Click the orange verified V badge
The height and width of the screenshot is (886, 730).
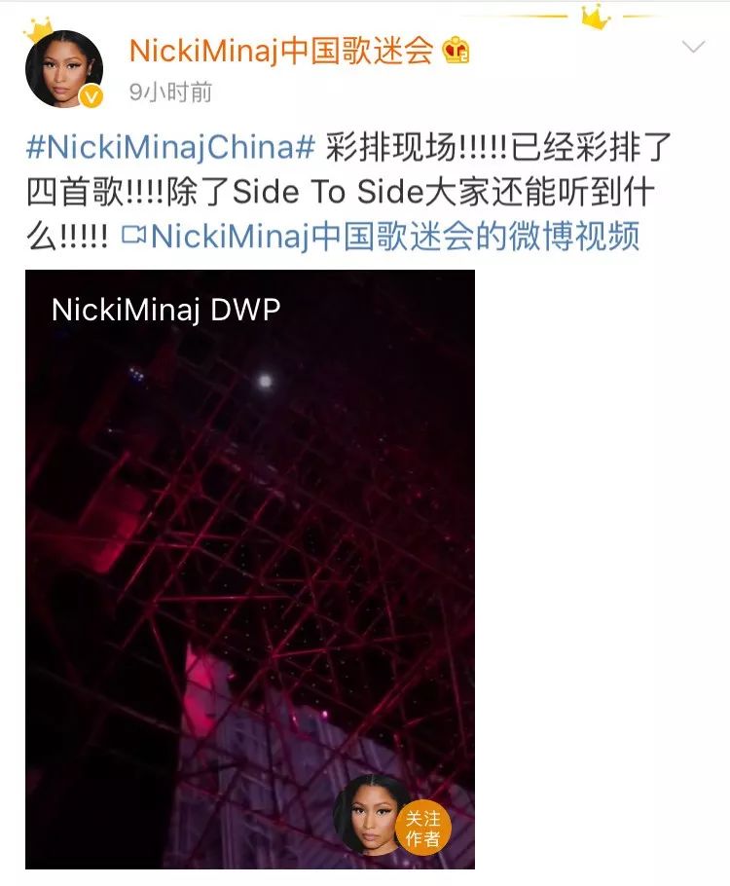[x=91, y=96]
